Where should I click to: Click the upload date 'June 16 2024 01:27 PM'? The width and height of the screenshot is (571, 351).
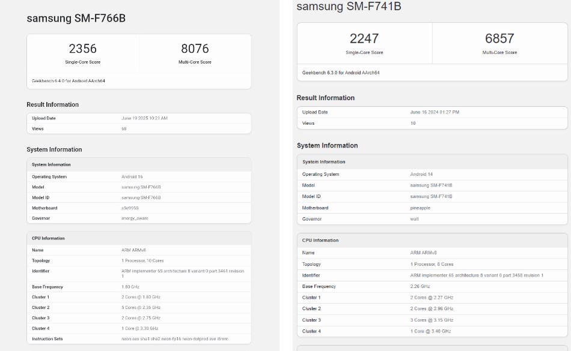(435, 112)
